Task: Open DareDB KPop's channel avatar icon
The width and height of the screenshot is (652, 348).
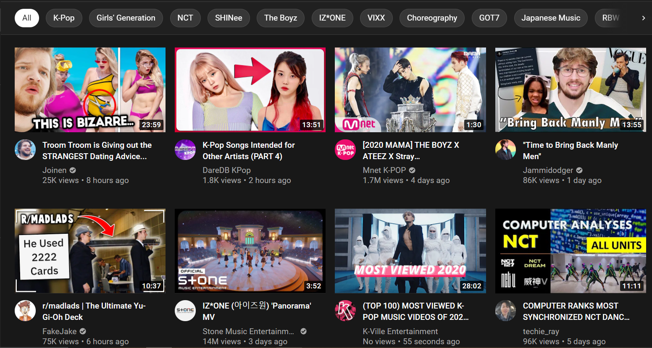Action: coord(185,150)
